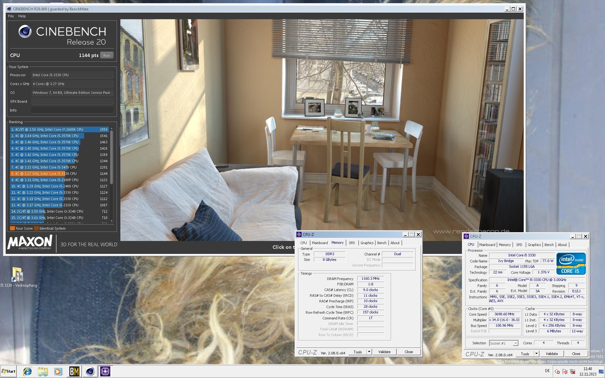Click CPU-Z CPU window title icon
605x378 pixels.
click(x=466, y=236)
